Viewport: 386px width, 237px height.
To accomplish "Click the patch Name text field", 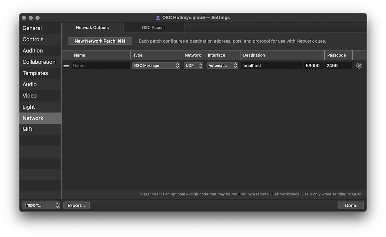I will [x=101, y=65].
